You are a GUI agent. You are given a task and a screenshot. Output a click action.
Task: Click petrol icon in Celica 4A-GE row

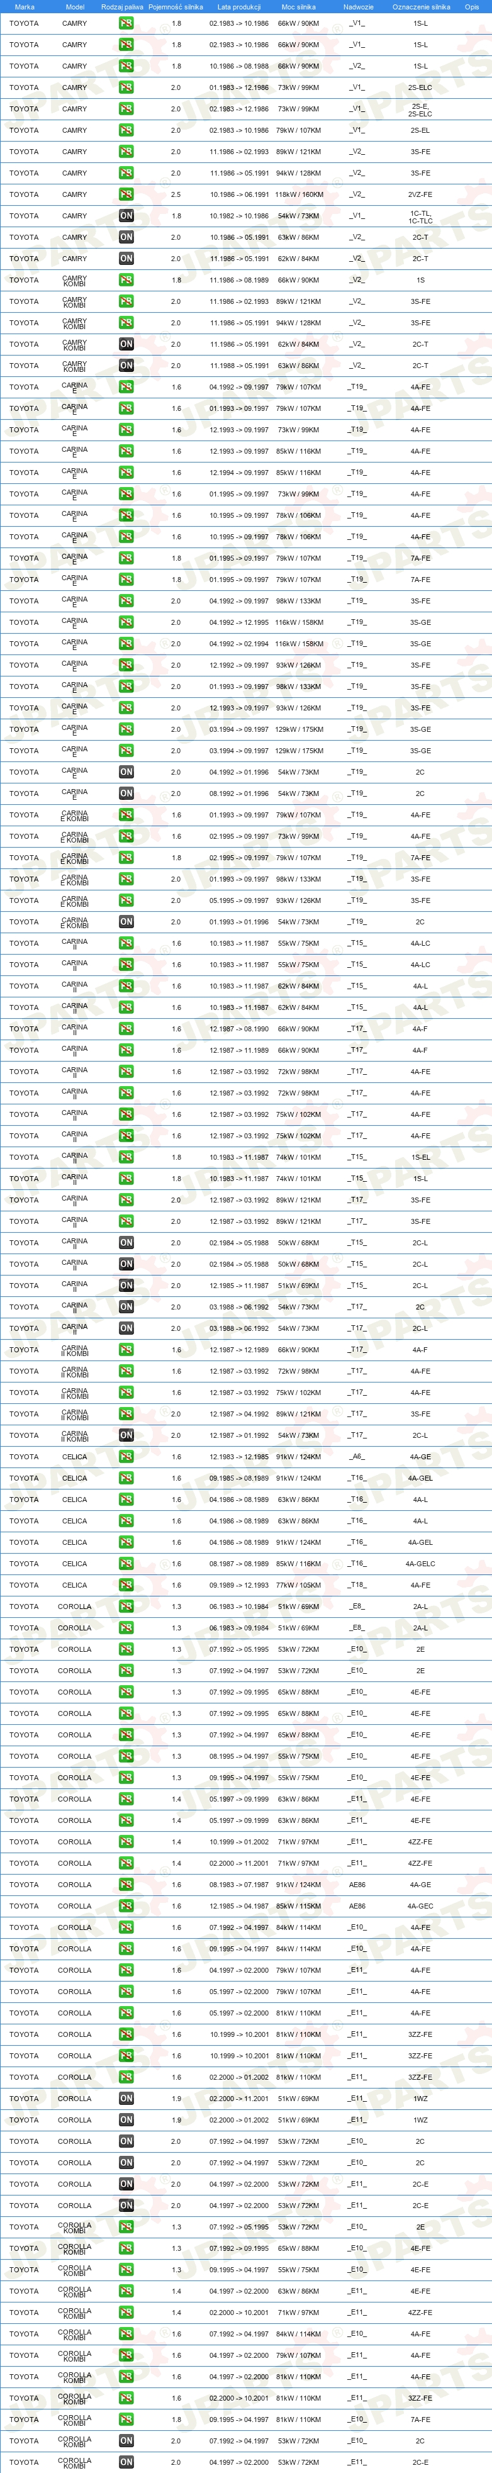[126, 1457]
